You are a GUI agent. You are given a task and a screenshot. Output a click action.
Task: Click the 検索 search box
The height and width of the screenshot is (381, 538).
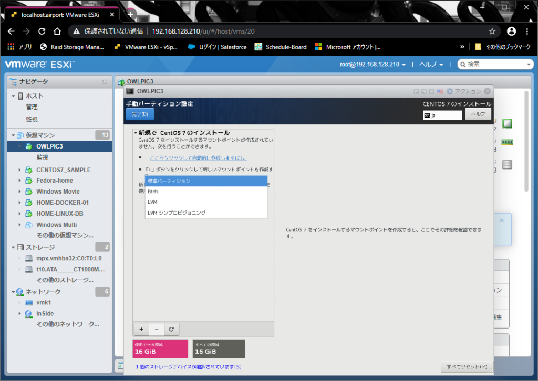pos(495,65)
